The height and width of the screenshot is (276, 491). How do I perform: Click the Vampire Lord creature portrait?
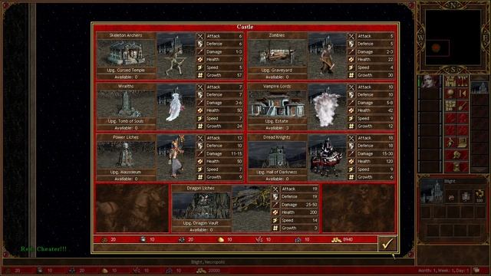coord(327,107)
